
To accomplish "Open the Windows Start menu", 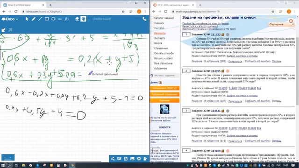I will [3, 165].
